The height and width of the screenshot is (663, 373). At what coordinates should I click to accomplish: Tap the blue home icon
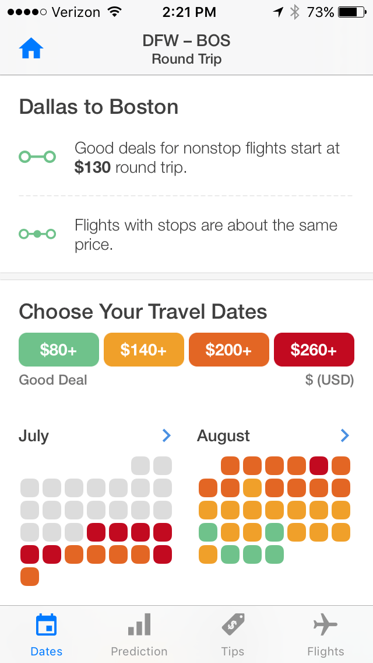(31, 49)
